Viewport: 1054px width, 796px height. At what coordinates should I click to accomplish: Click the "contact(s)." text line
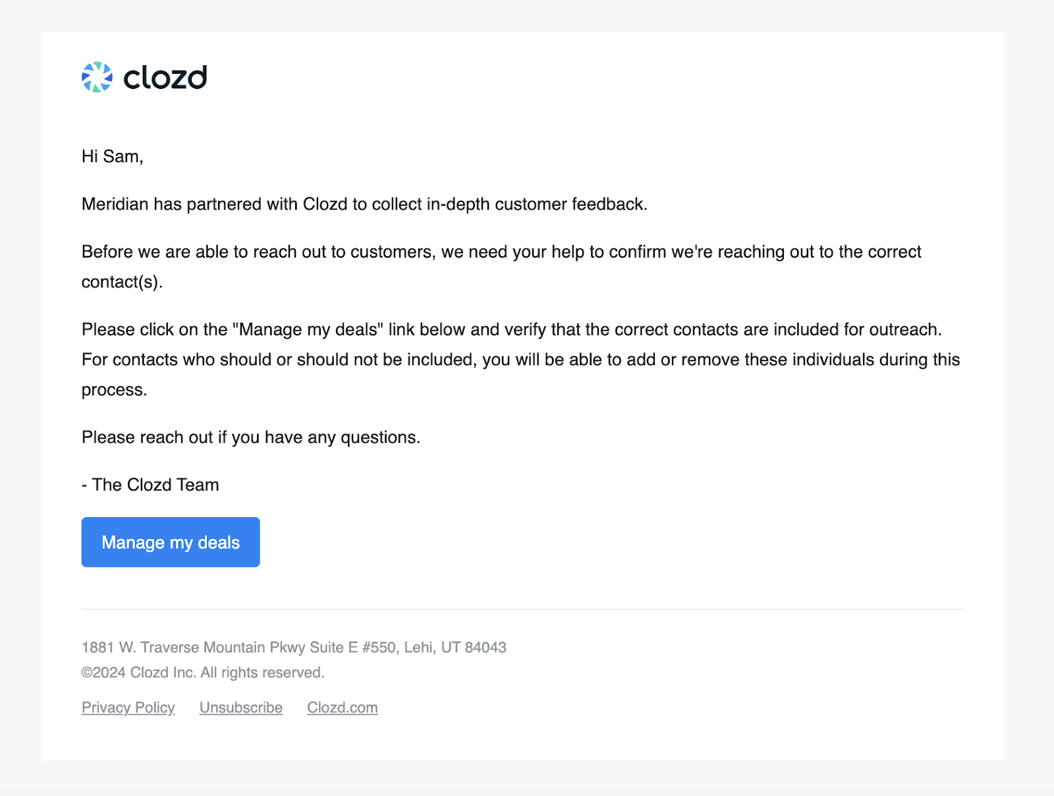click(x=122, y=281)
